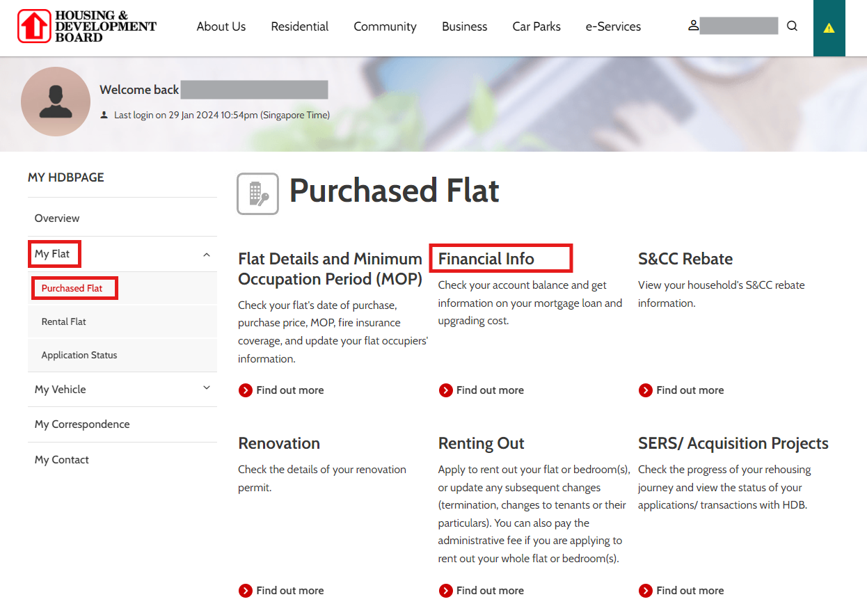Open the search magnifier icon
Image resolution: width=867 pixels, height=613 pixels.
pyautogui.click(x=792, y=26)
